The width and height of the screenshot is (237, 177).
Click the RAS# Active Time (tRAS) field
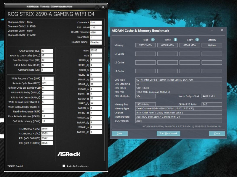[x=47, y=65]
